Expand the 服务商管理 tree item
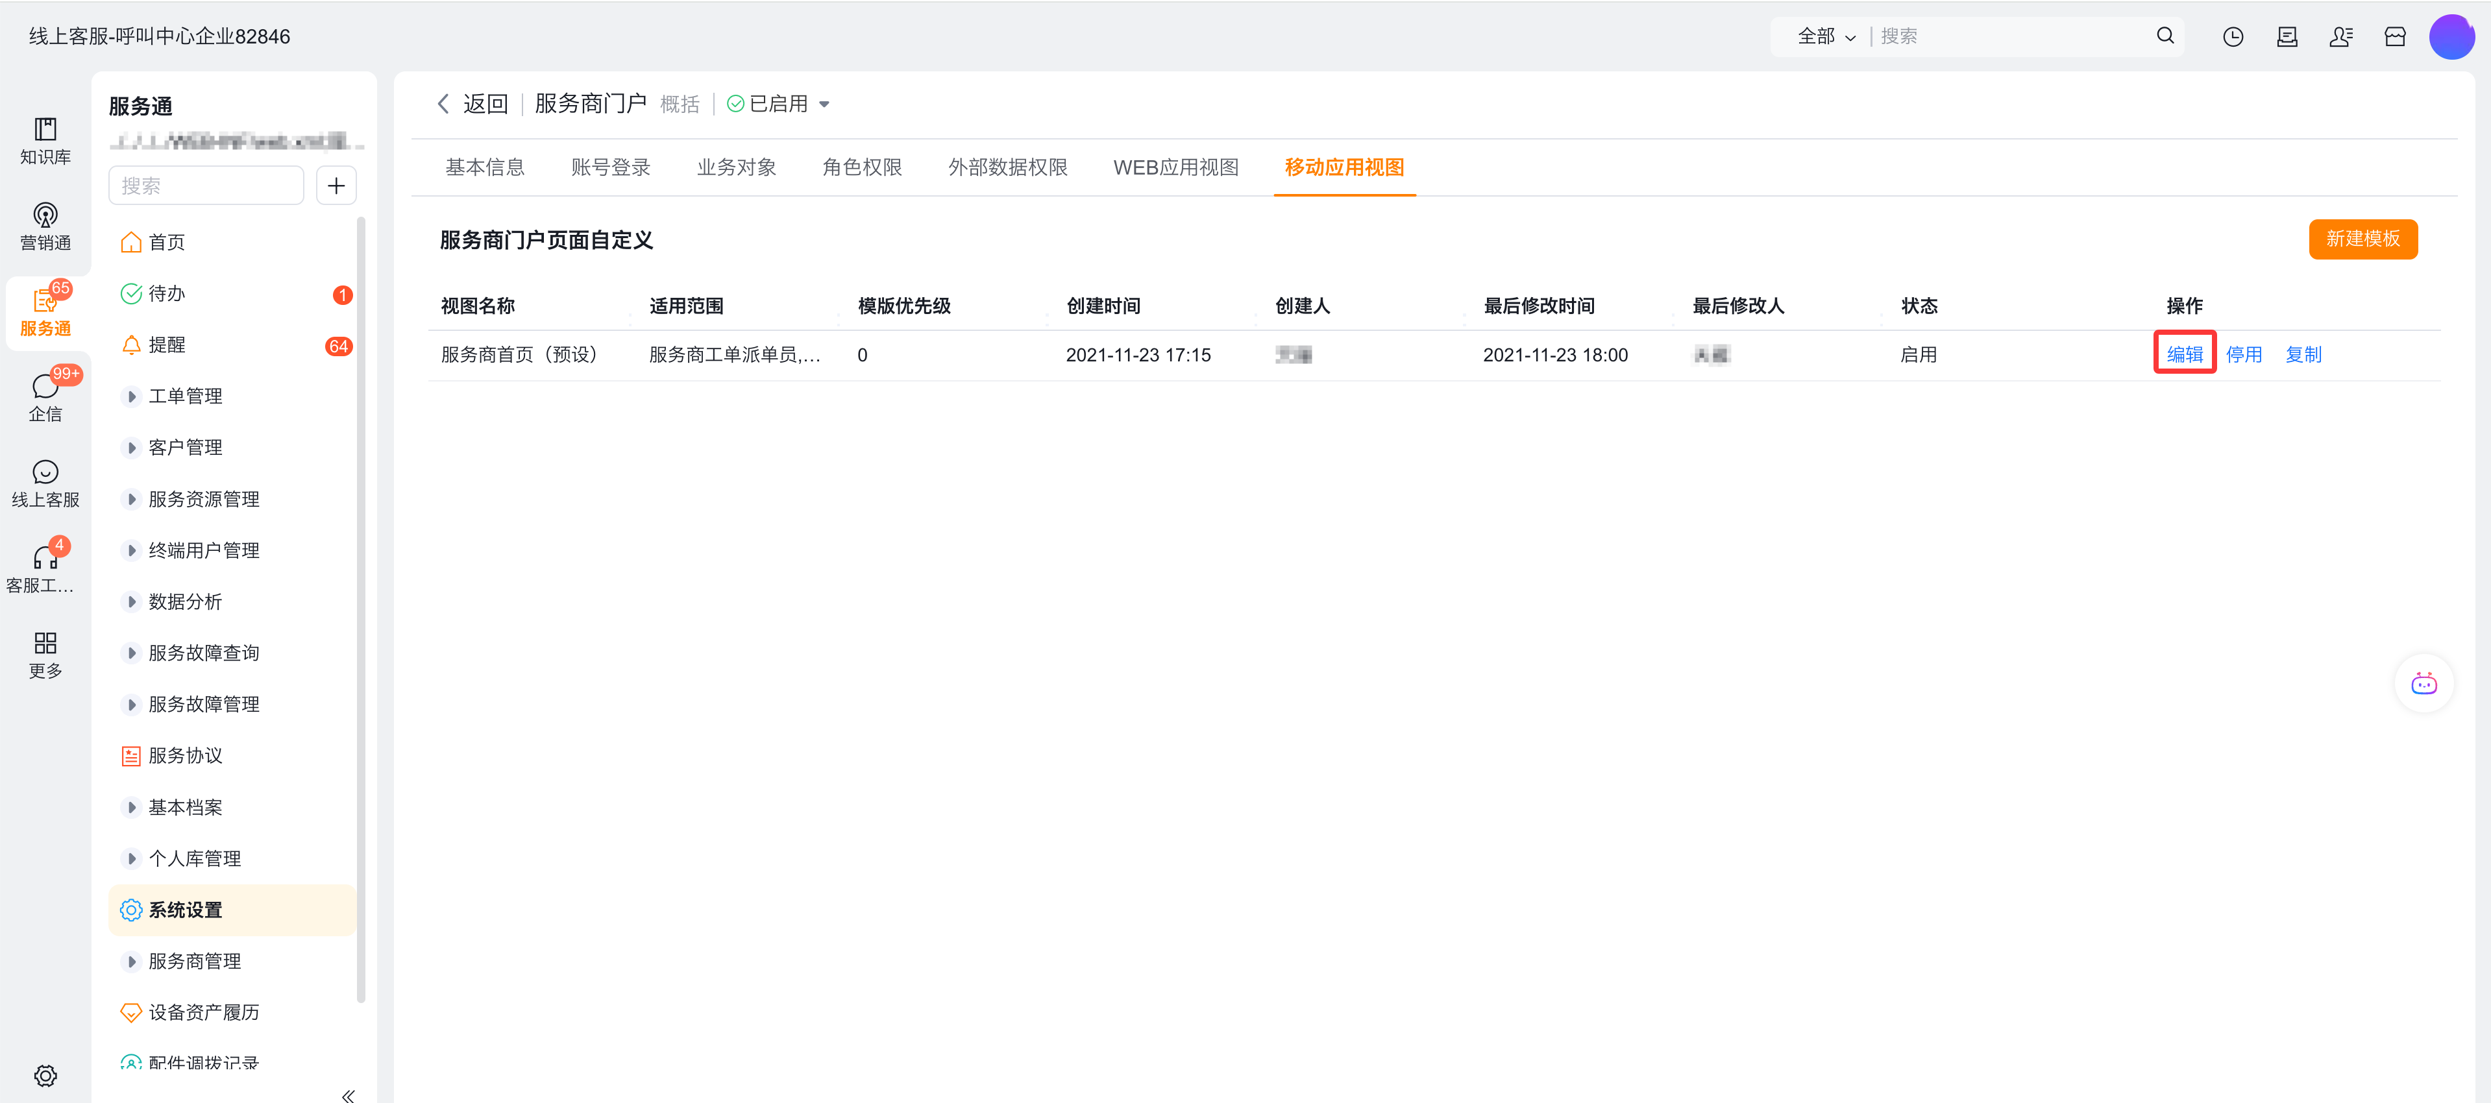2491x1103 pixels. point(132,961)
